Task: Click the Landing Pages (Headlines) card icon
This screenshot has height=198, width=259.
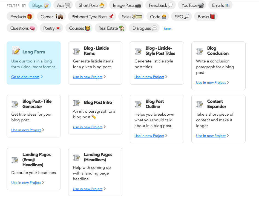Action: [x=76, y=157]
